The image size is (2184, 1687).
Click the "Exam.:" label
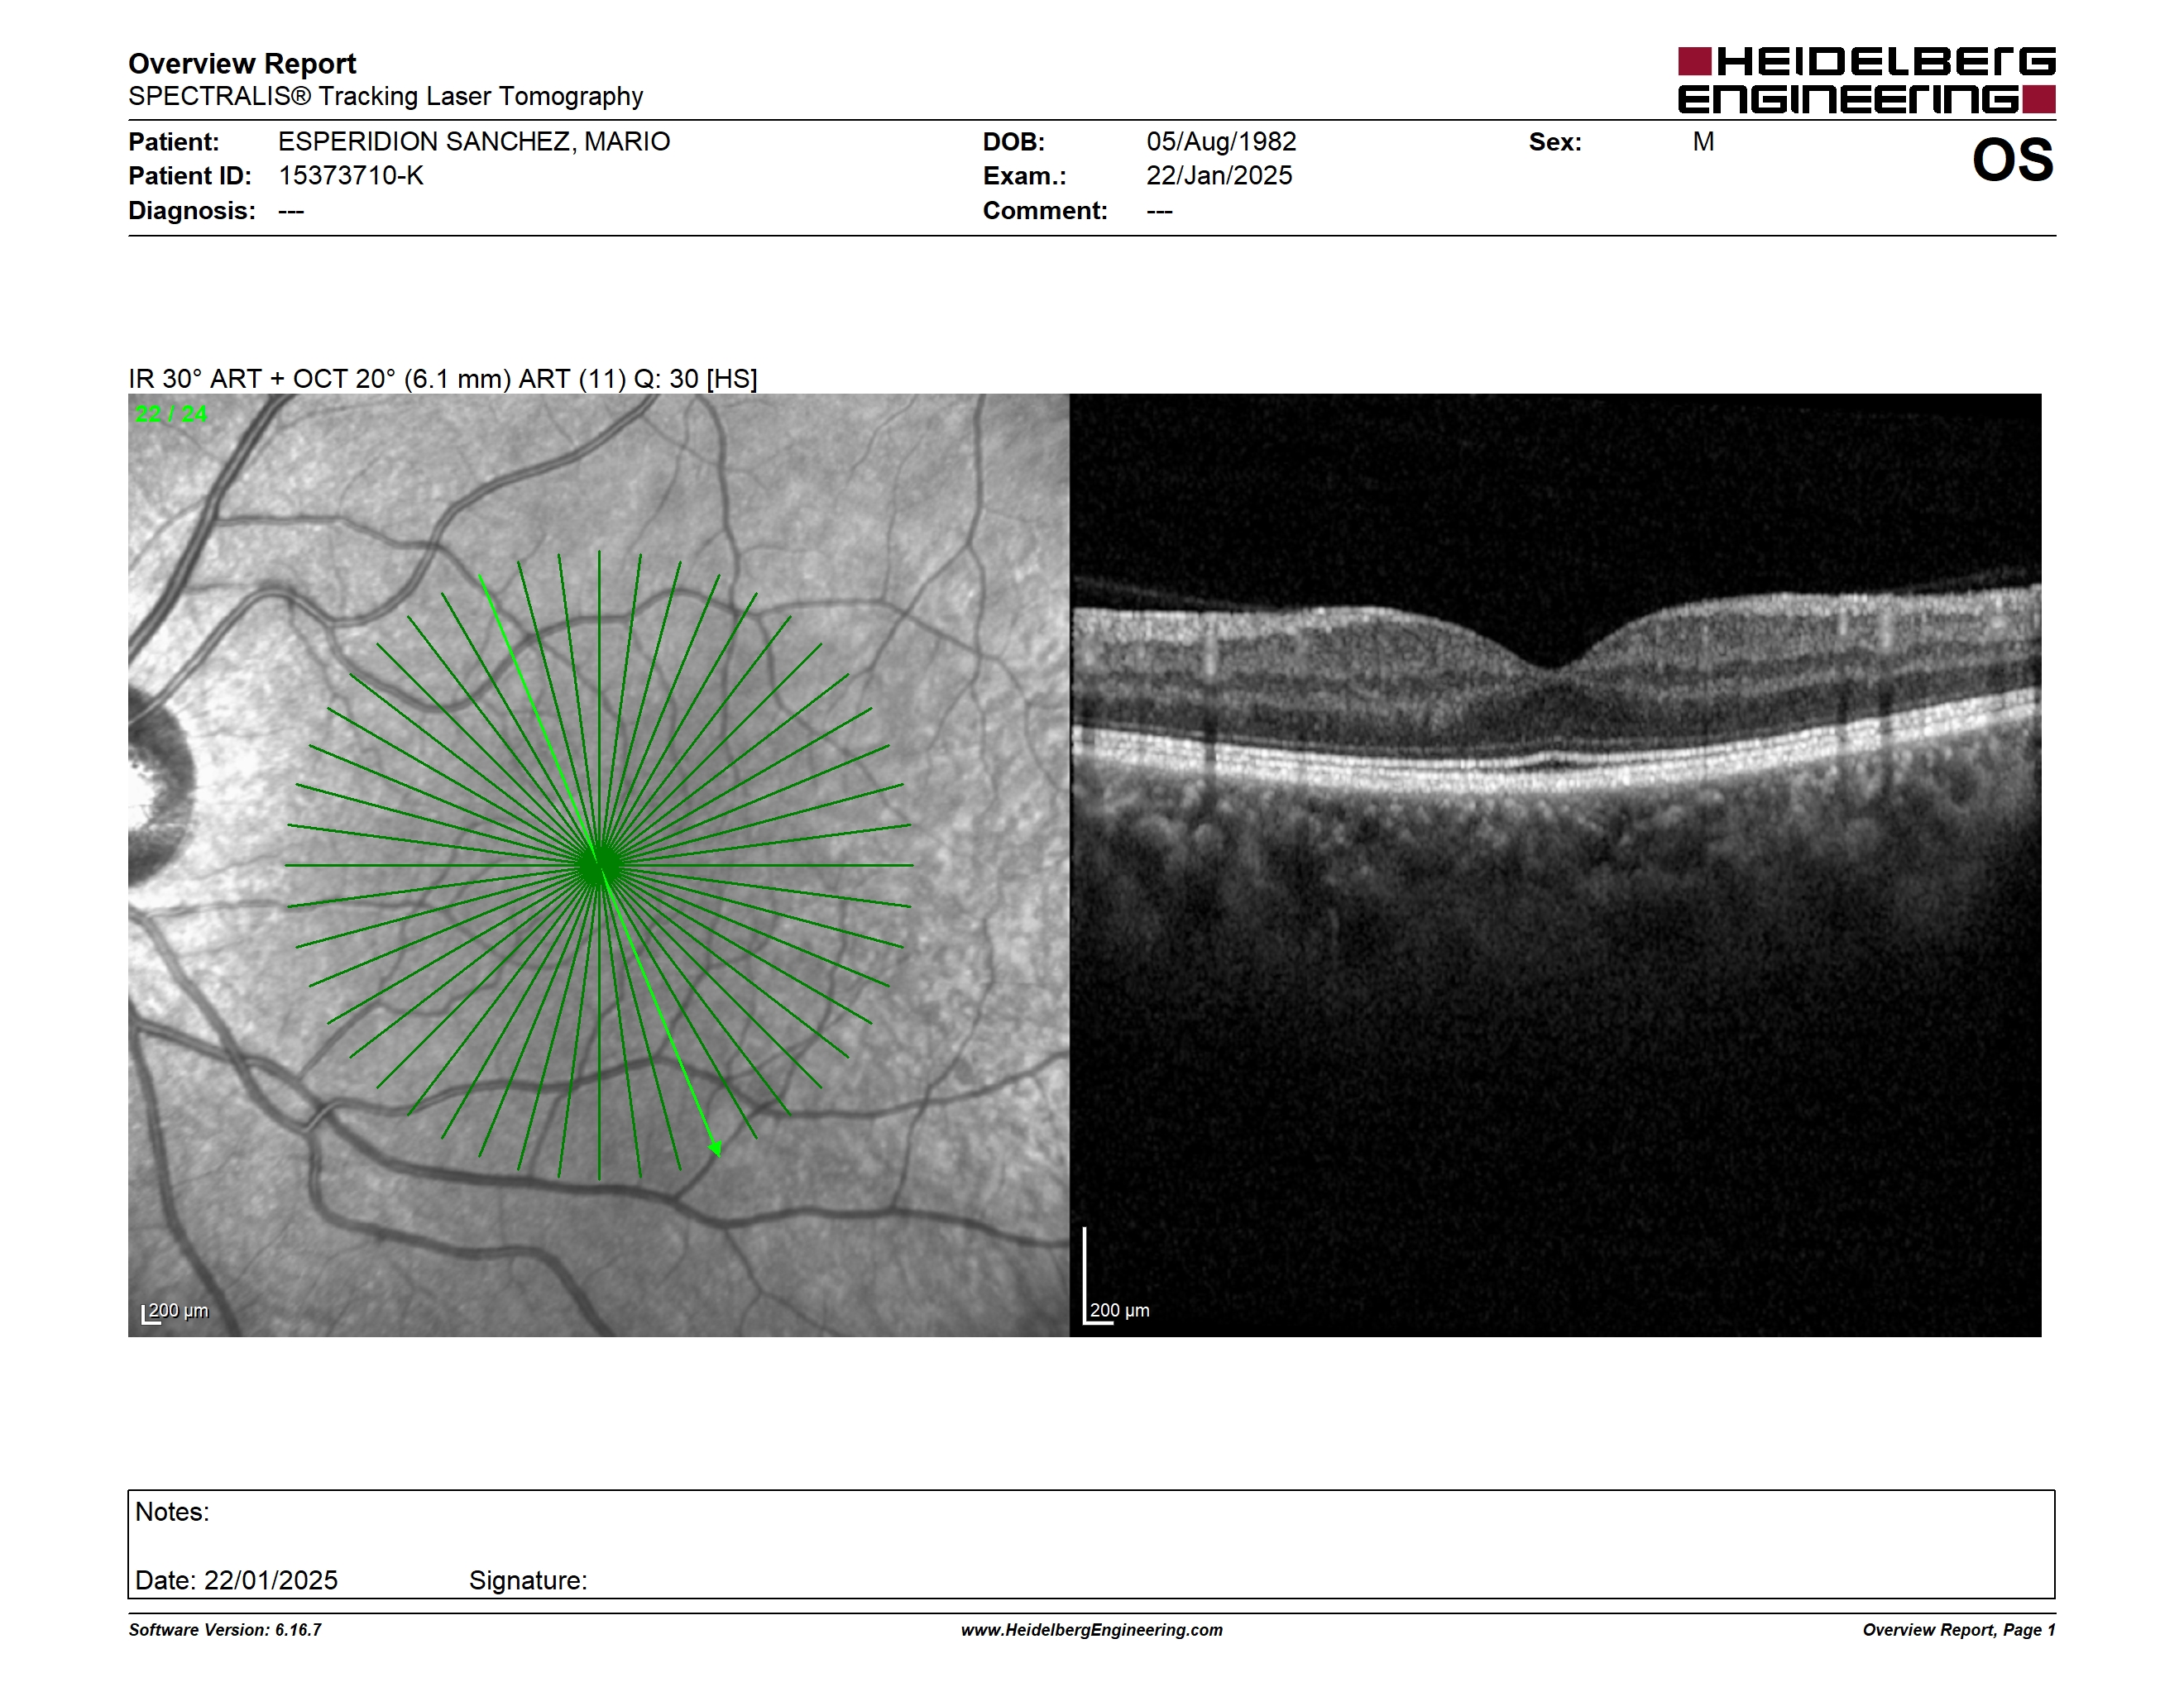pos(1024,176)
